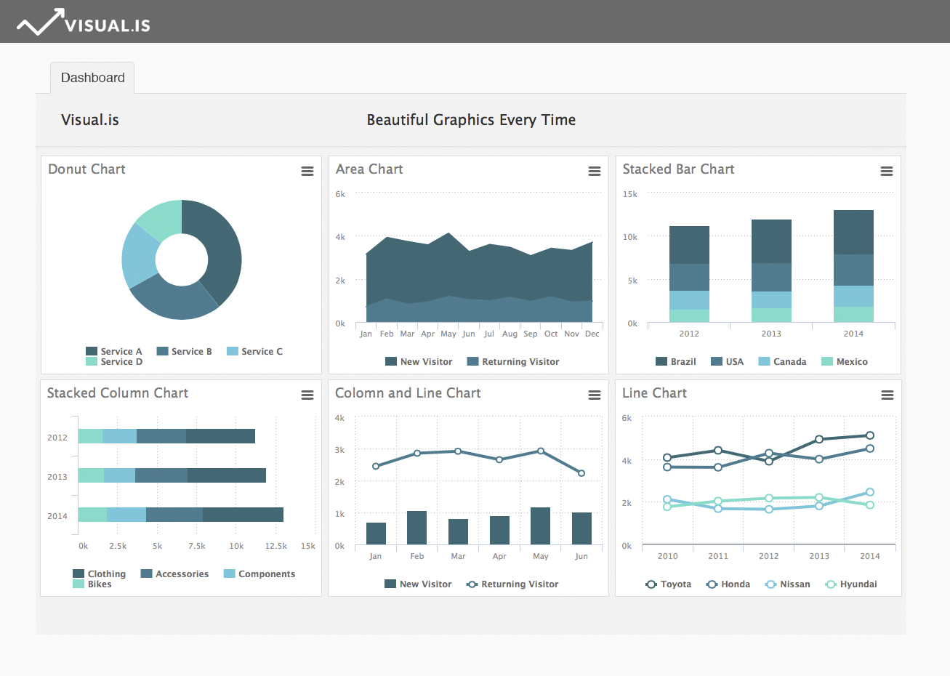Toggle Components series legend

click(259, 574)
